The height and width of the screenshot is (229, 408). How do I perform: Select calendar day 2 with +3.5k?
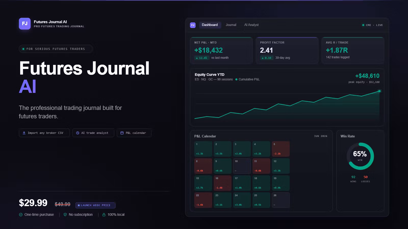223,149
